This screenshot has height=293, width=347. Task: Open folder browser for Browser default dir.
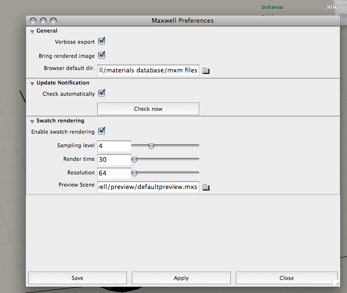click(206, 70)
